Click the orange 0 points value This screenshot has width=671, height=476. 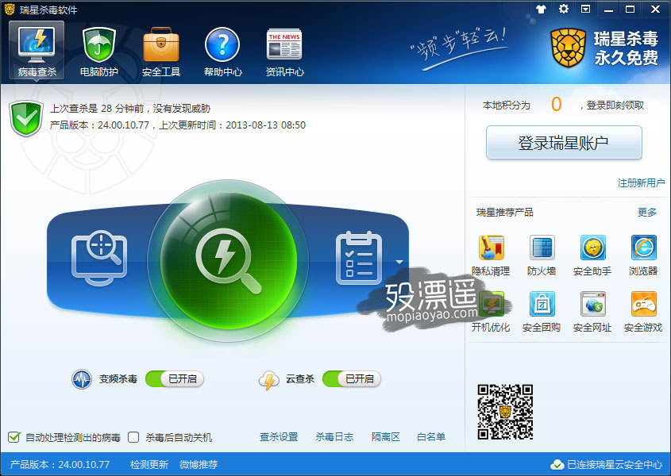557,105
